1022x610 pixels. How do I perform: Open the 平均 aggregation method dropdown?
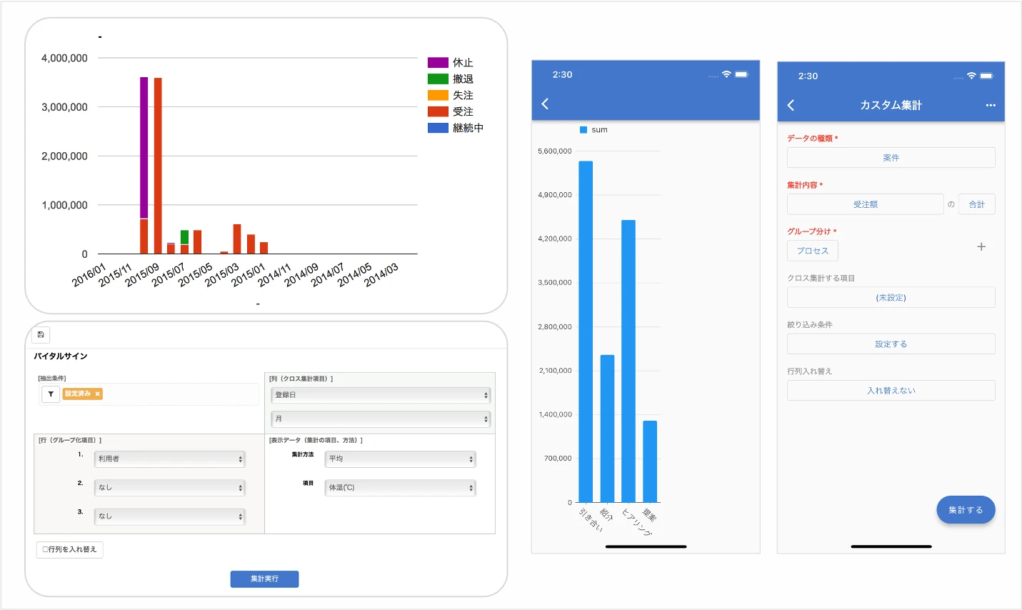(x=400, y=459)
